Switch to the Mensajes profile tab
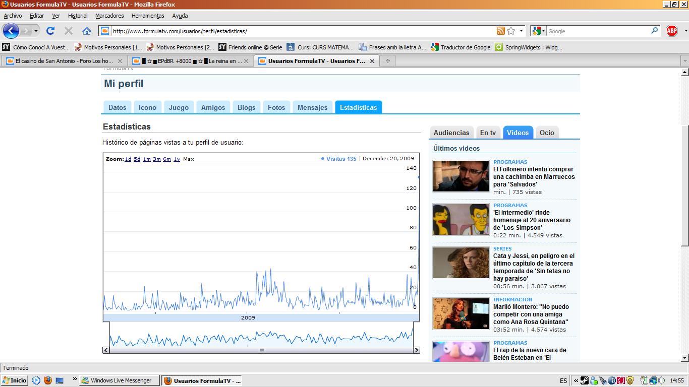 (x=312, y=107)
